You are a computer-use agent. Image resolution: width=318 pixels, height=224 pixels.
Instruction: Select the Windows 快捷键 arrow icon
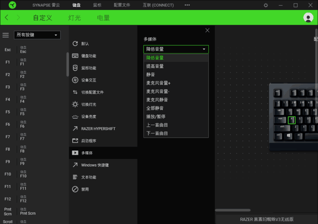tap(75, 165)
